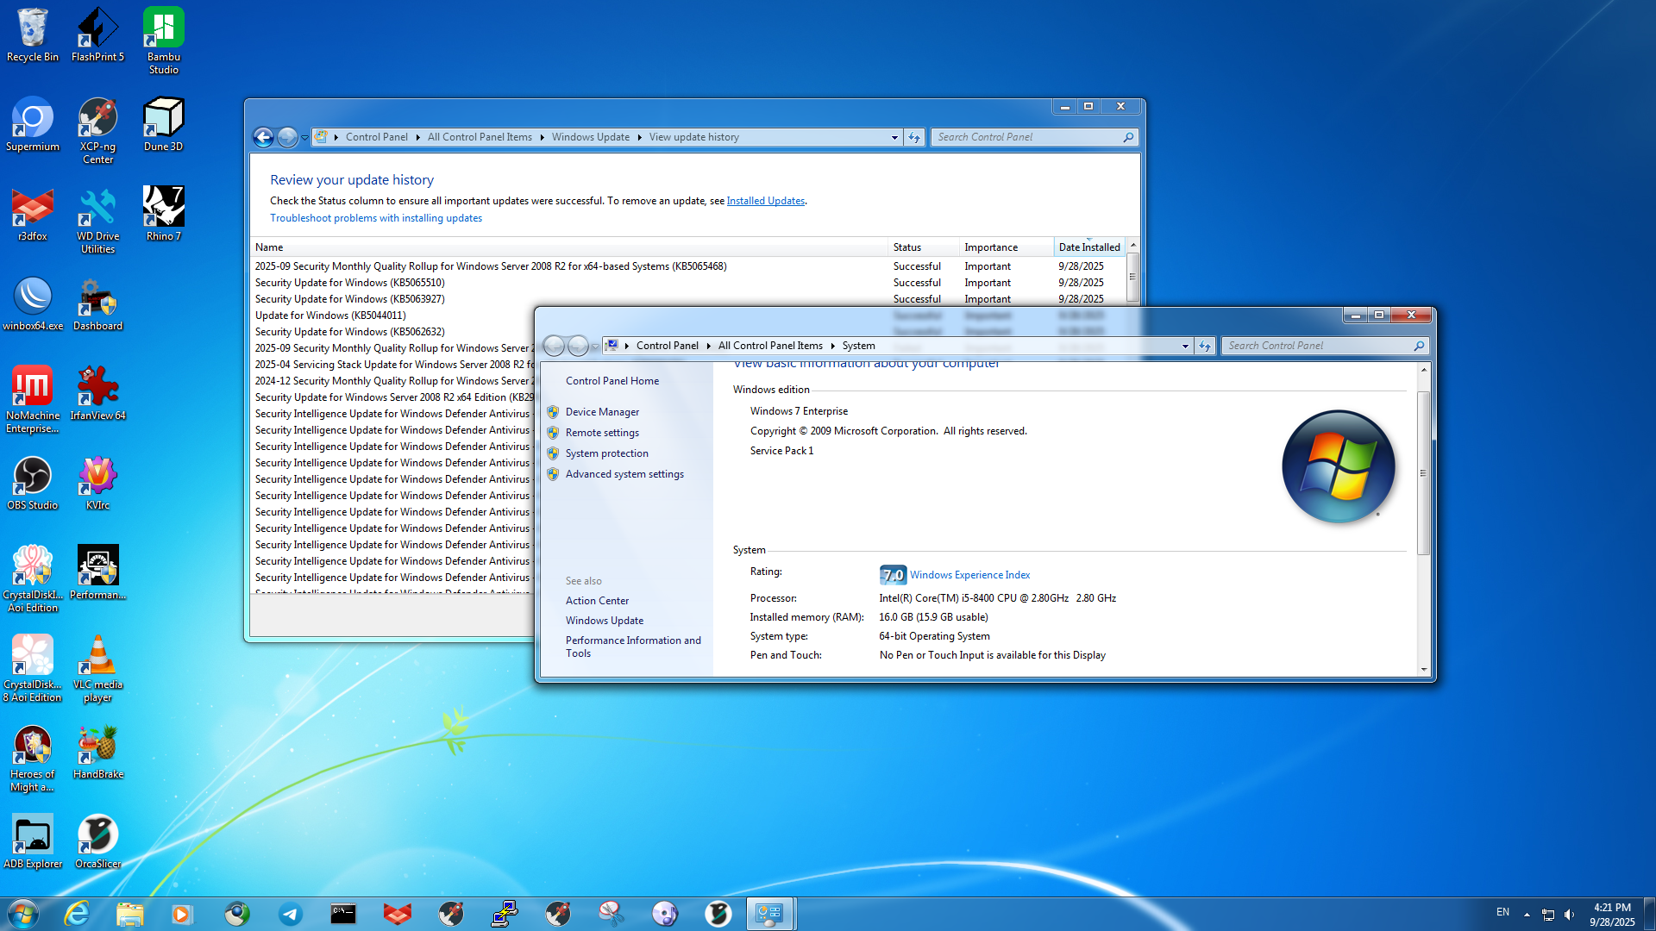The width and height of the screenshot is (1656, 931).
Task: Expand the System window address dropdown
Action: coord(1185,346)
